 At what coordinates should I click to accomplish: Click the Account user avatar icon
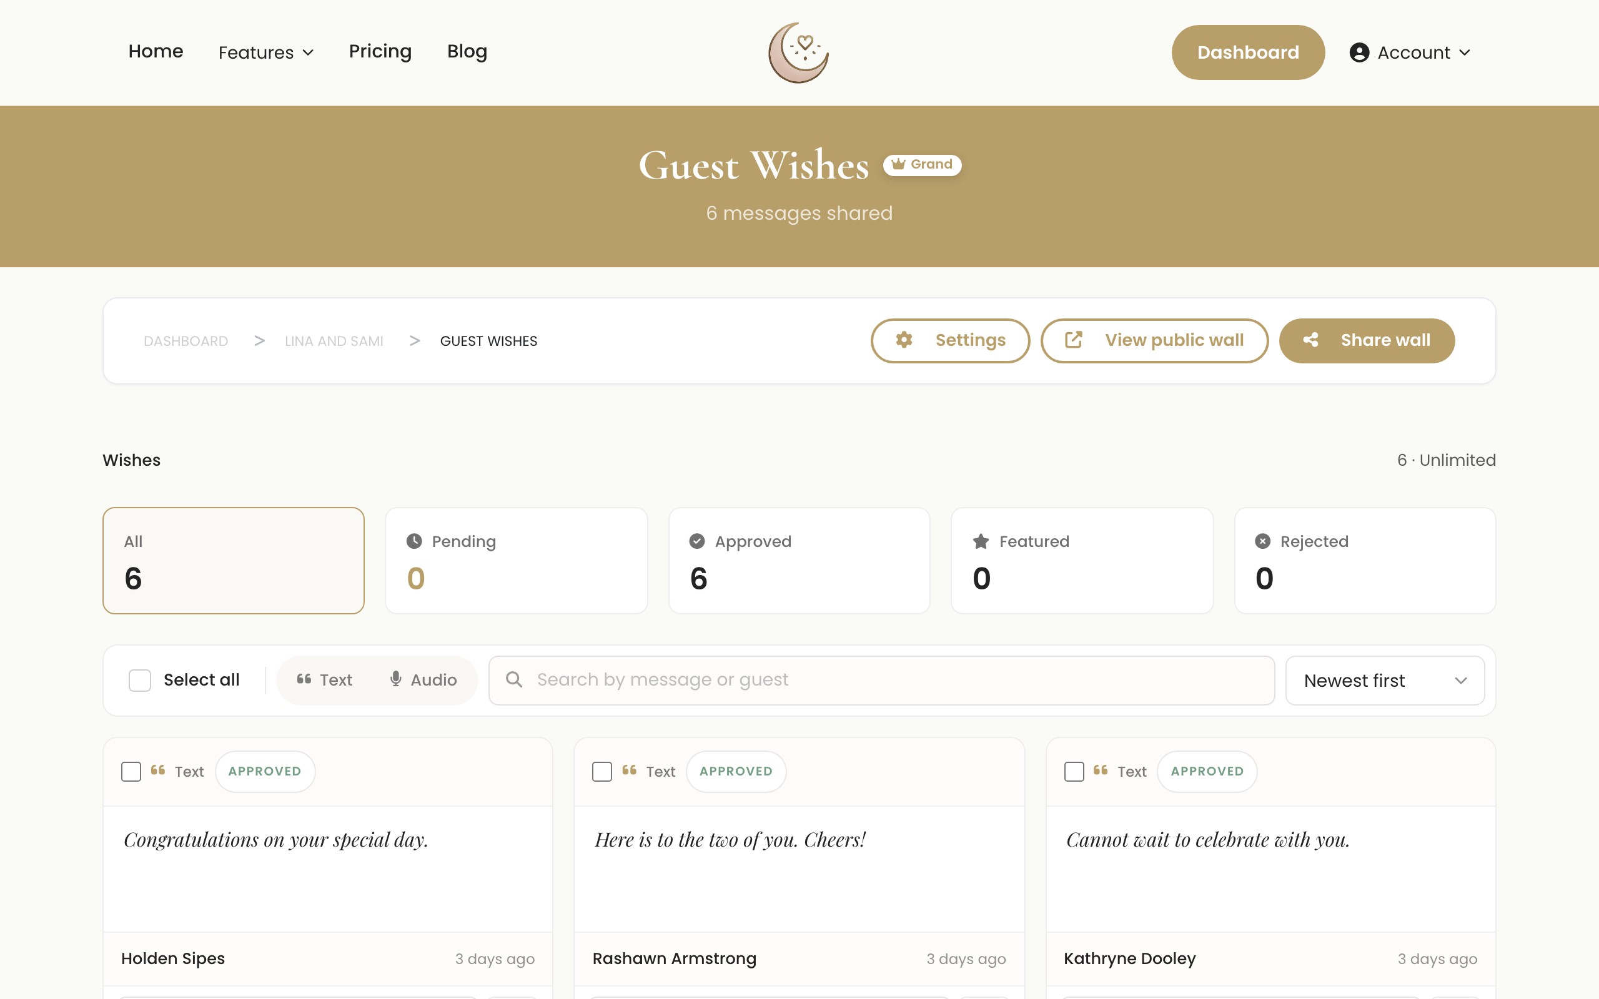click(1359, 53)
